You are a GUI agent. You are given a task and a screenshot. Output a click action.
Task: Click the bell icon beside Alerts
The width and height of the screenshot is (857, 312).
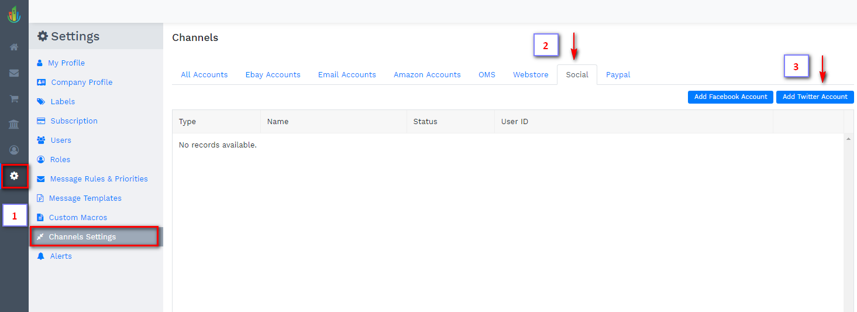click(x=40, y=256)
